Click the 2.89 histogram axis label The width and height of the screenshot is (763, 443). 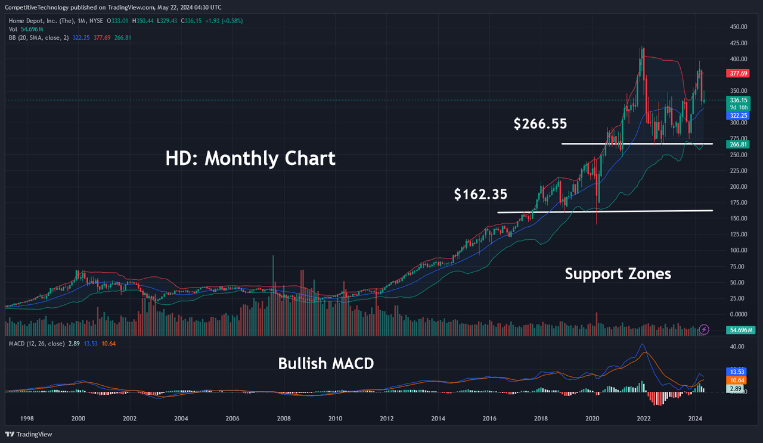734,388
